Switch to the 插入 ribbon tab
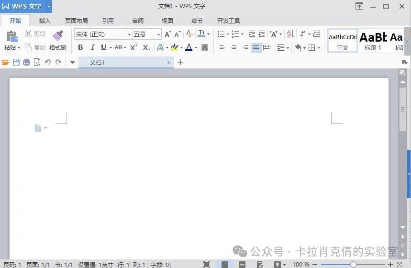 pos(44,21)
